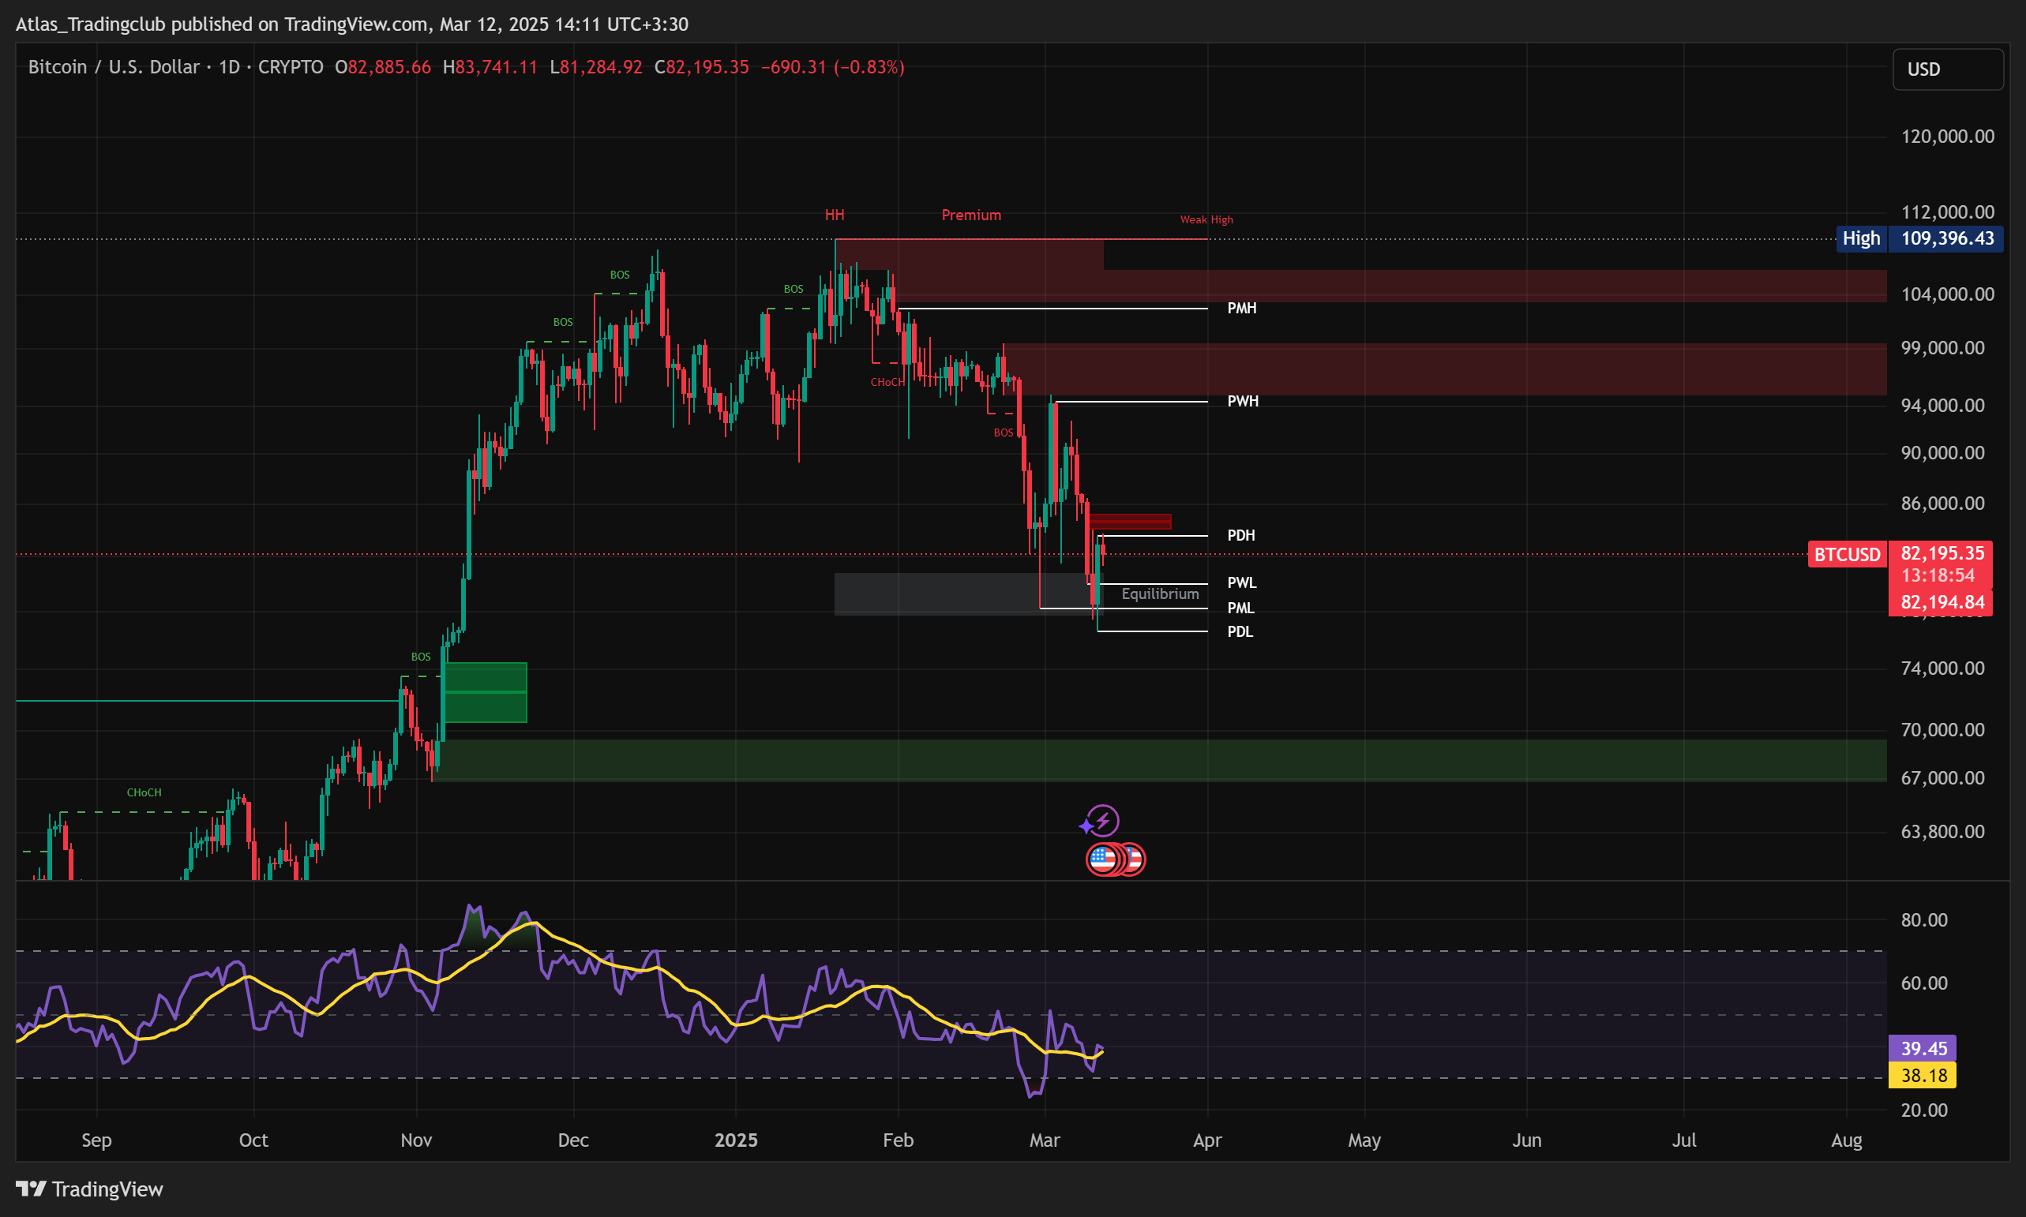Click the purple RSI value 39.45

pos(1923,1049)
